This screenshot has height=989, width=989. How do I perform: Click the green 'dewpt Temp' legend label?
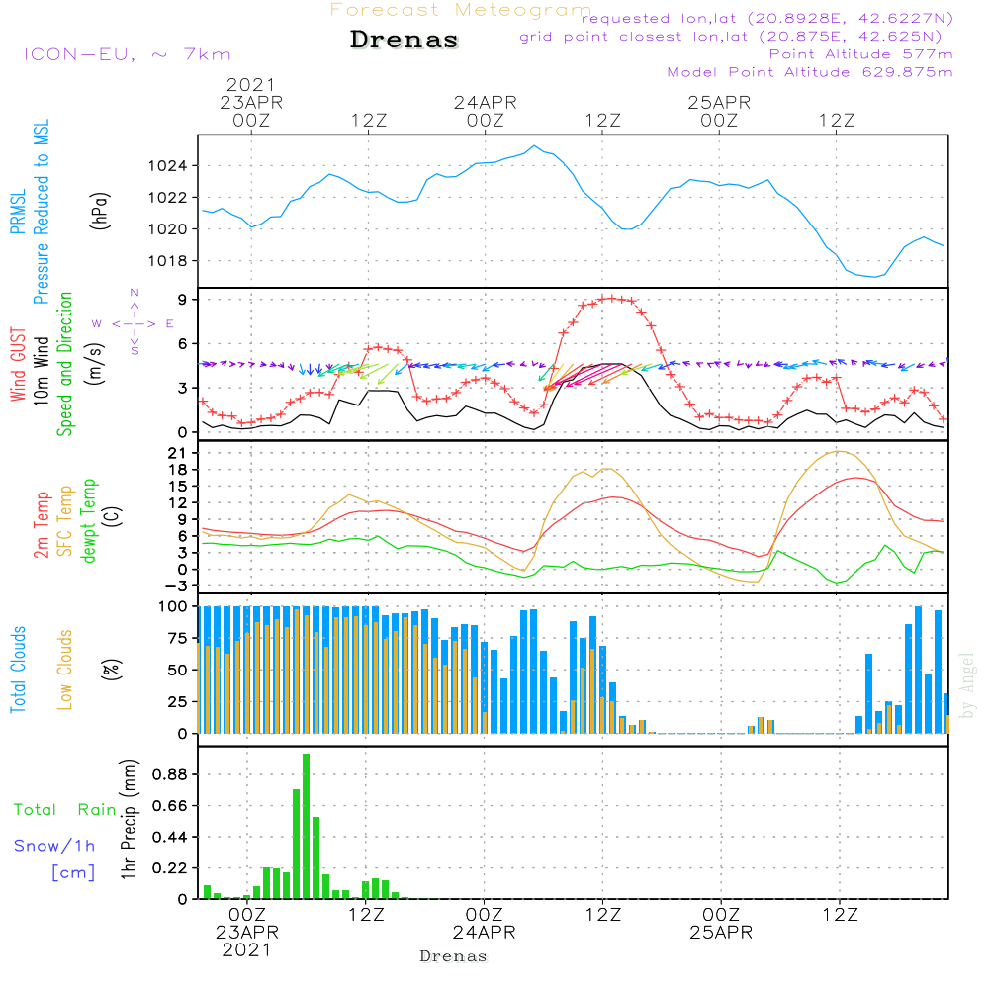89,520
